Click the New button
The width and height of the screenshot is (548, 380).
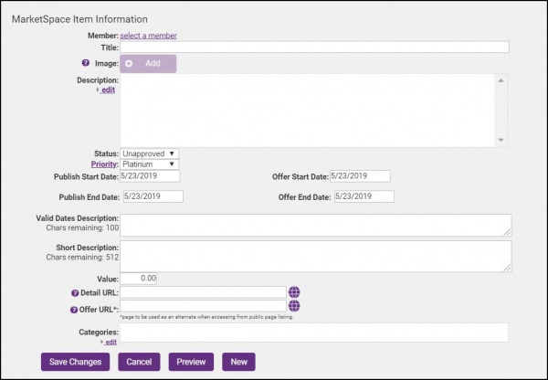238,362
